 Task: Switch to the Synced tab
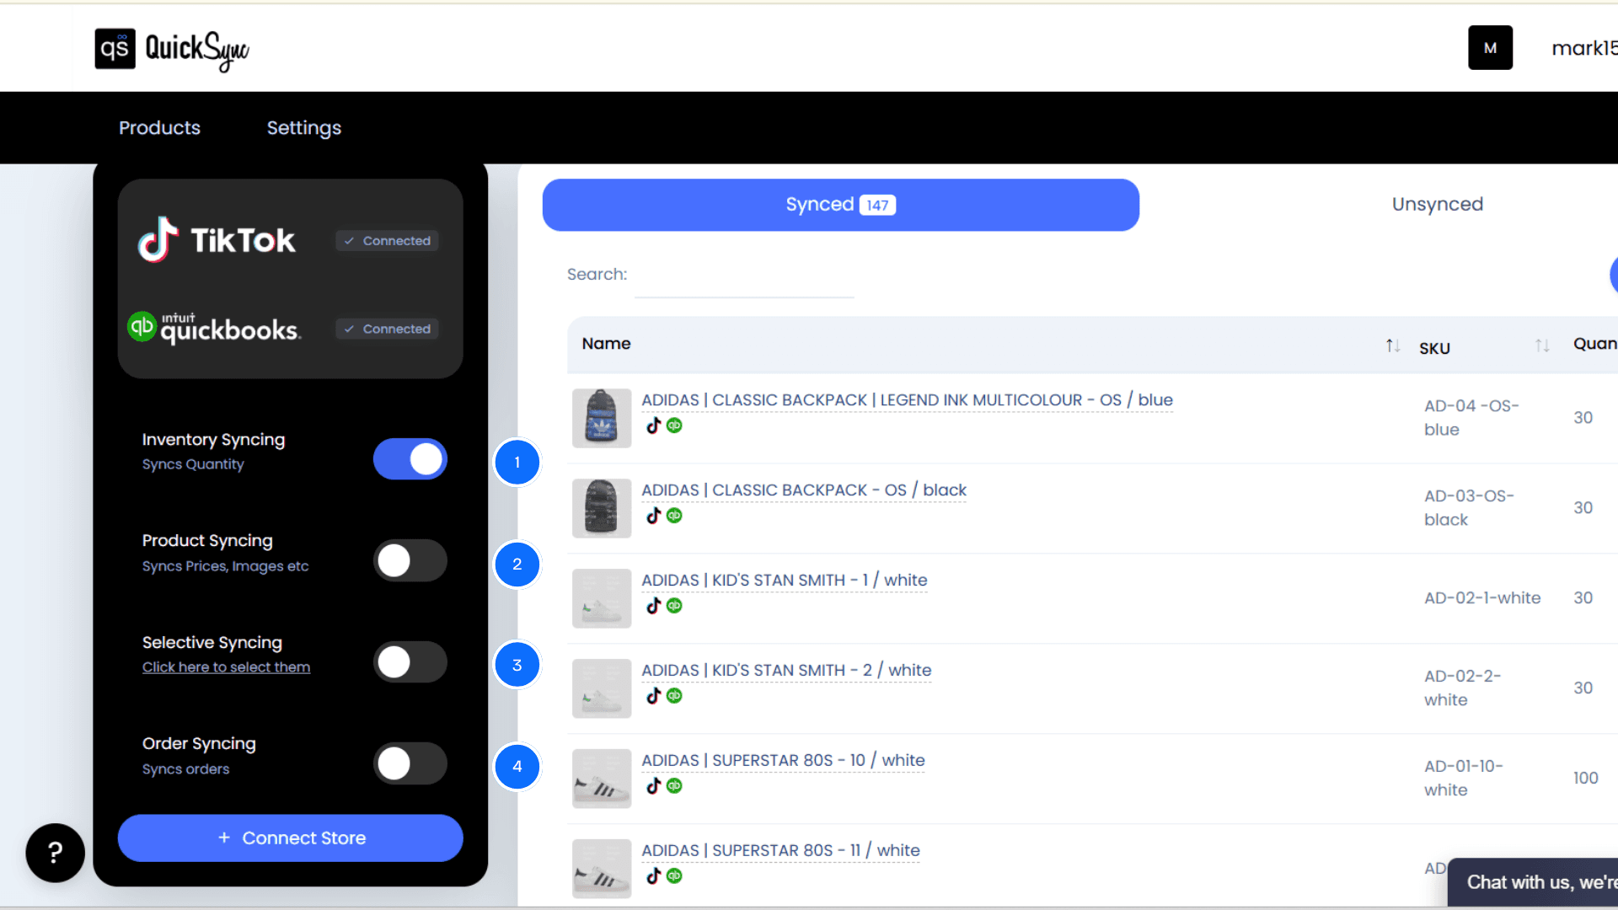841,205
